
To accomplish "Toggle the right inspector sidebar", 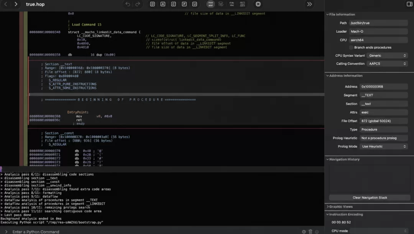I will pos(409,4).
